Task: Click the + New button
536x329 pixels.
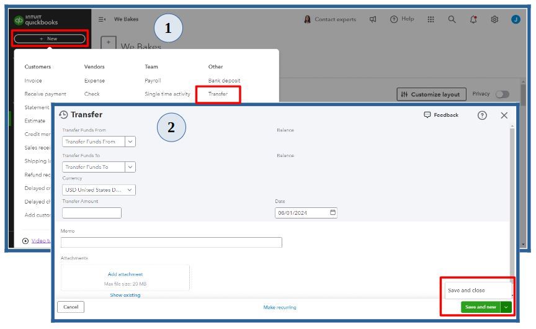Action: click(x=50, y=38)
